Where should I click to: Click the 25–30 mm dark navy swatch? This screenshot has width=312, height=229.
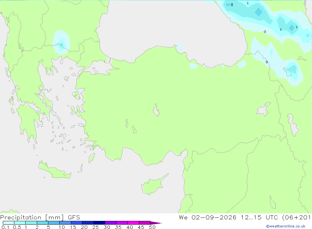99,223
